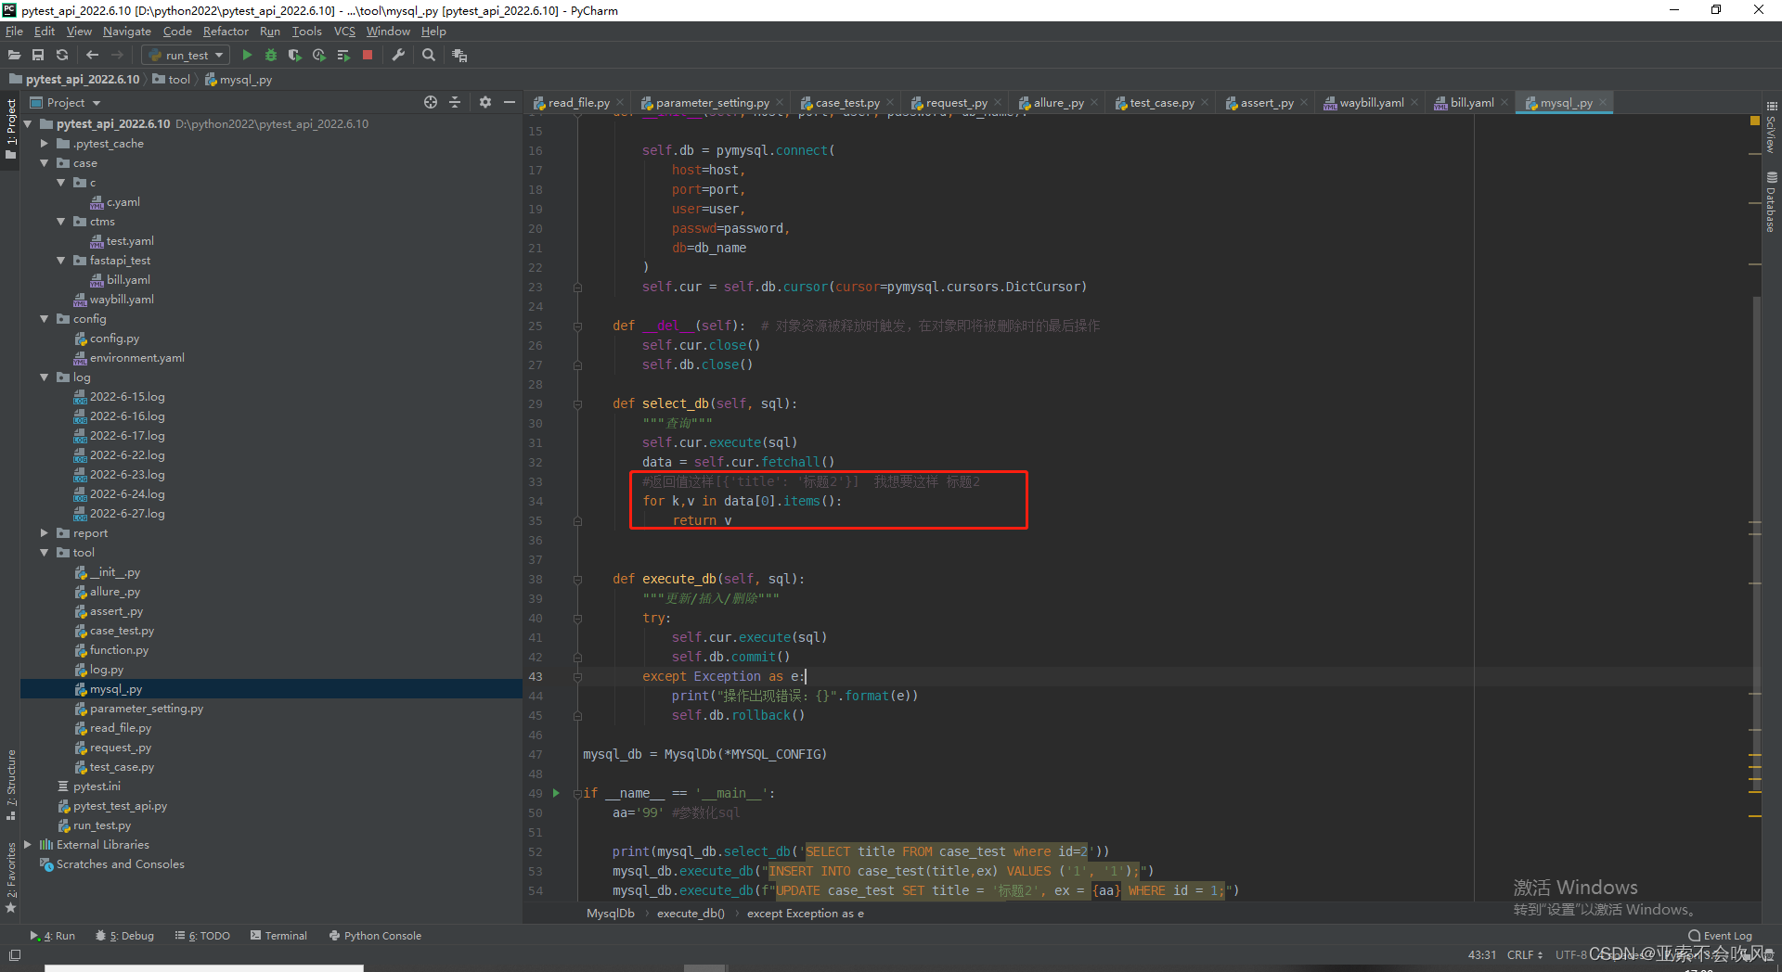
Task: Select config.py in the project tree
Action: pos(114,339)
